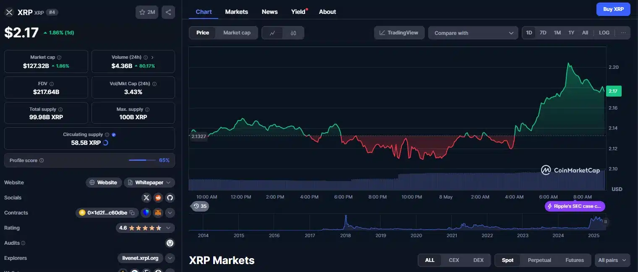The image size is (638, 272).
Task: Open the Website link button
Action: pyautogui.click(x=104, y=183)
